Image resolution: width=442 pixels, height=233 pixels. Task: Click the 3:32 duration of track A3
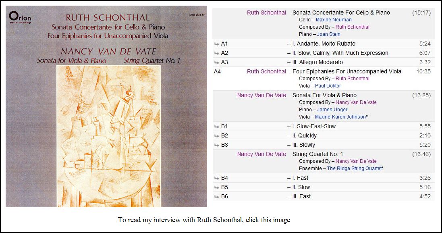click(x=425, y=62)
